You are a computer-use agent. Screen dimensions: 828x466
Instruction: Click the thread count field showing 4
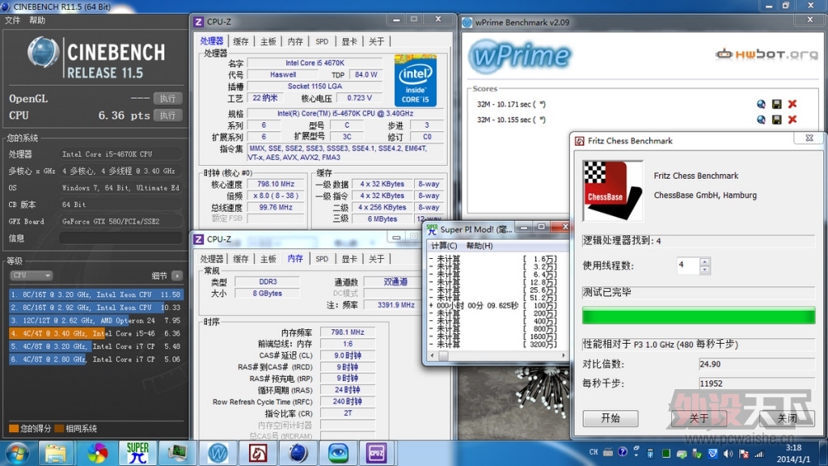(x=688, y=265)
